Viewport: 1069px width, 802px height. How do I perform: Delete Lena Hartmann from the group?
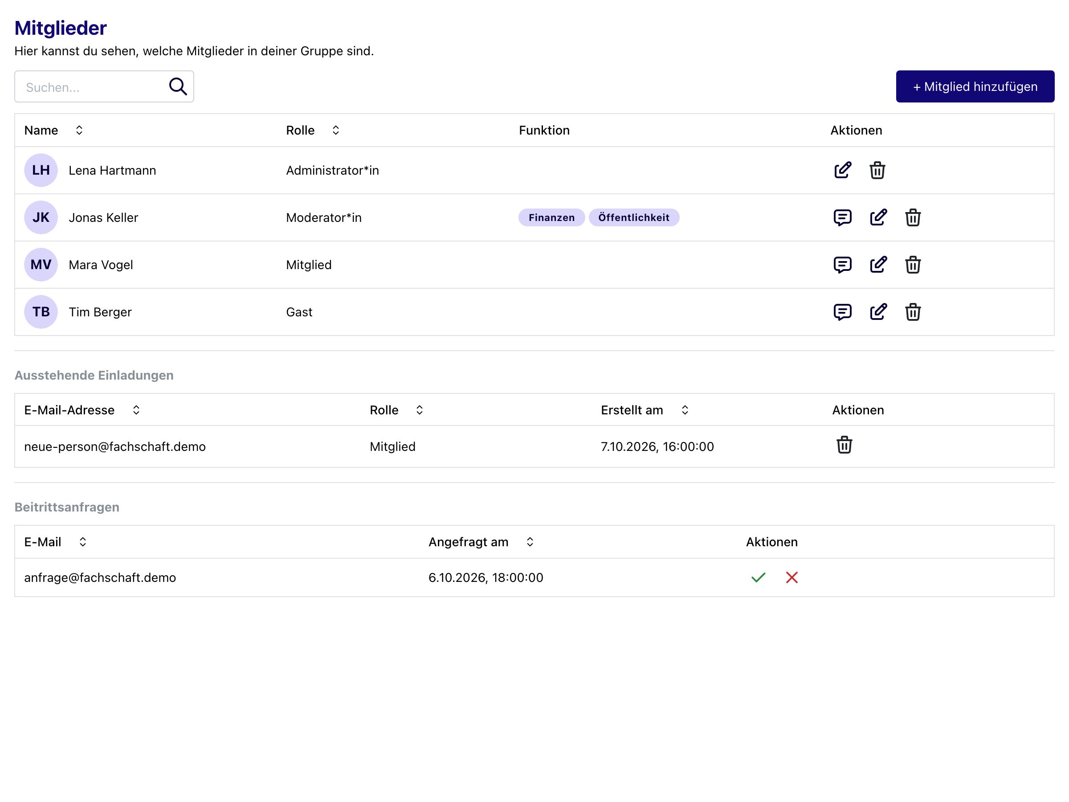(x=877, y=170)
